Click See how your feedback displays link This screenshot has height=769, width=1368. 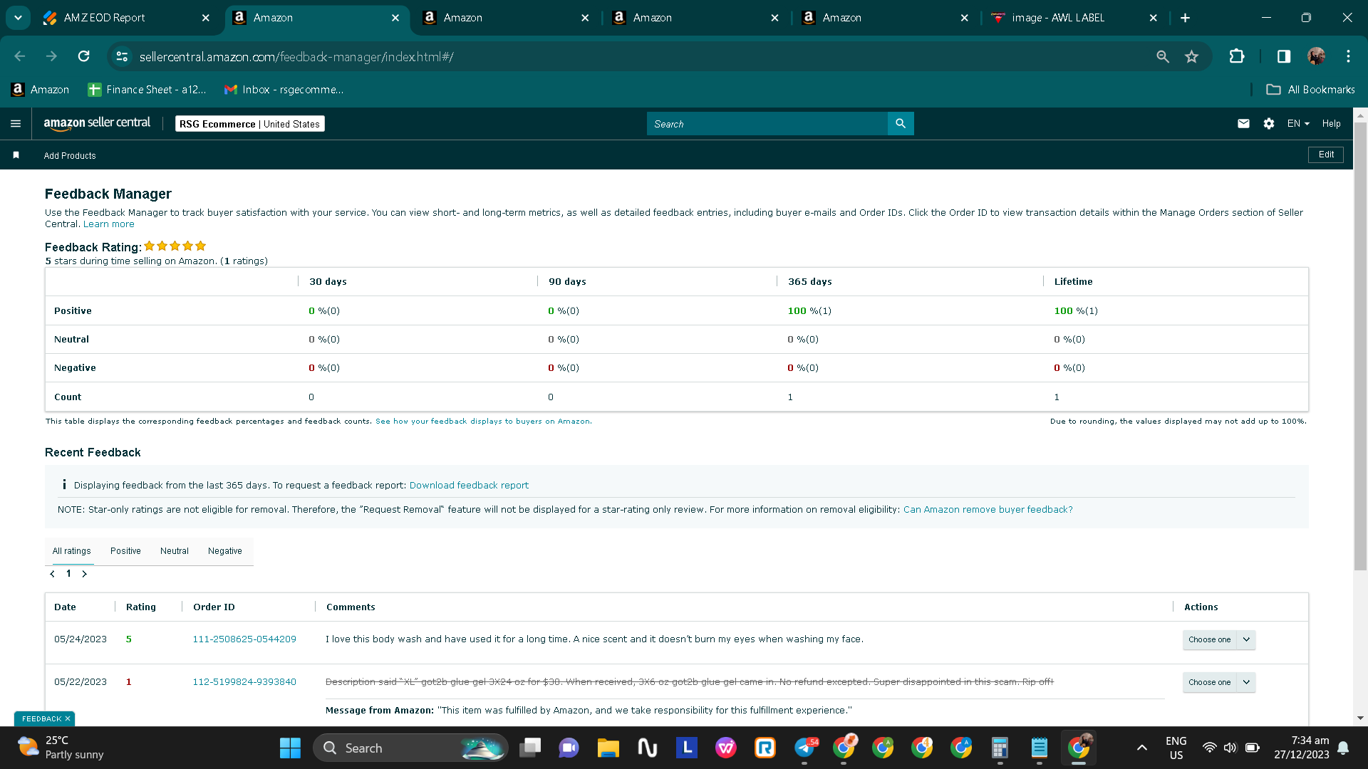click(483, 422)
